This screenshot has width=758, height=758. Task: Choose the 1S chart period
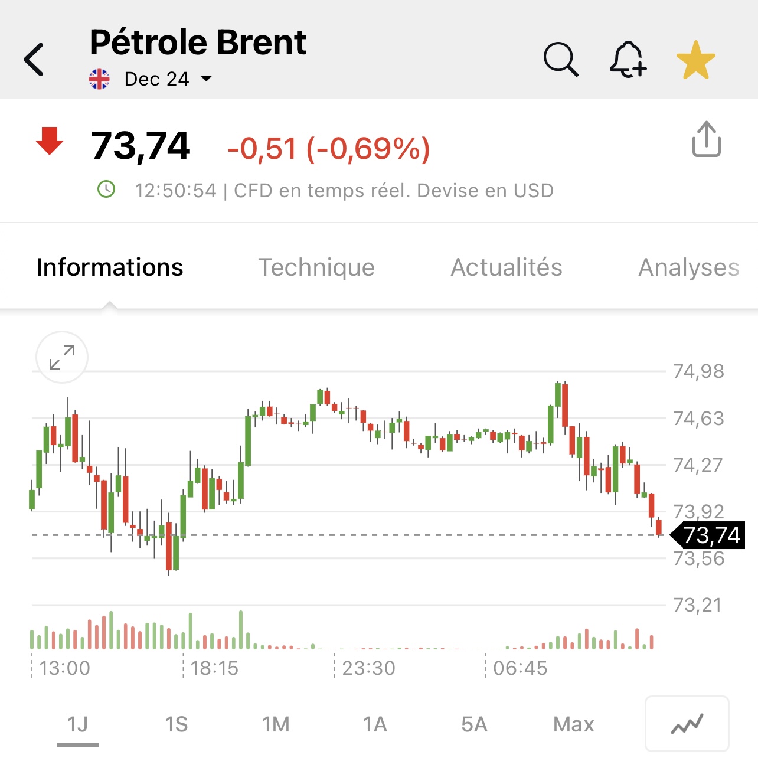(176, 724)
